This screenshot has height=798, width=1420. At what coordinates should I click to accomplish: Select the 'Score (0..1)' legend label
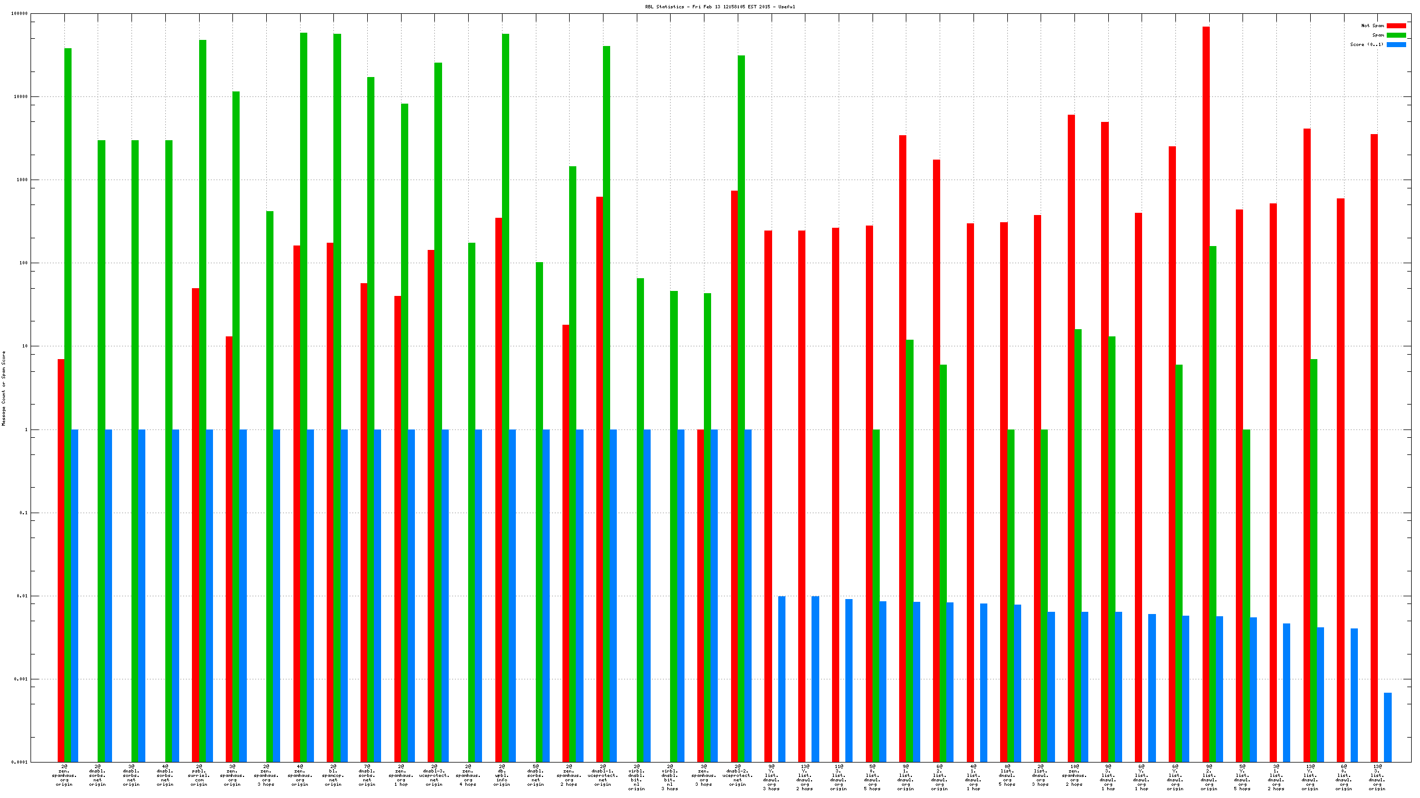tap(1367, 44)
